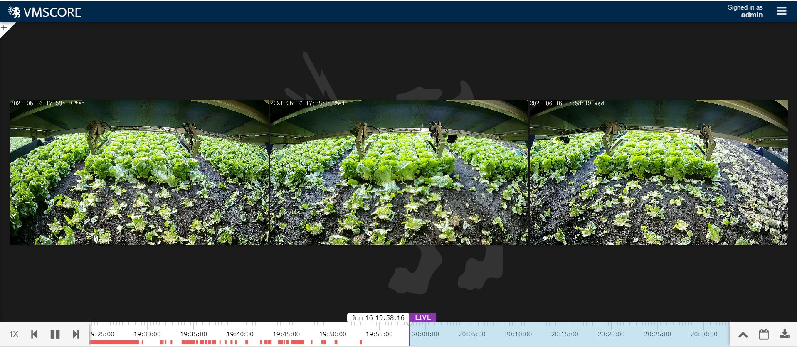Click 20:10:00 on the future timeline
Screen dimensions: 797x347
click(518, 334)
